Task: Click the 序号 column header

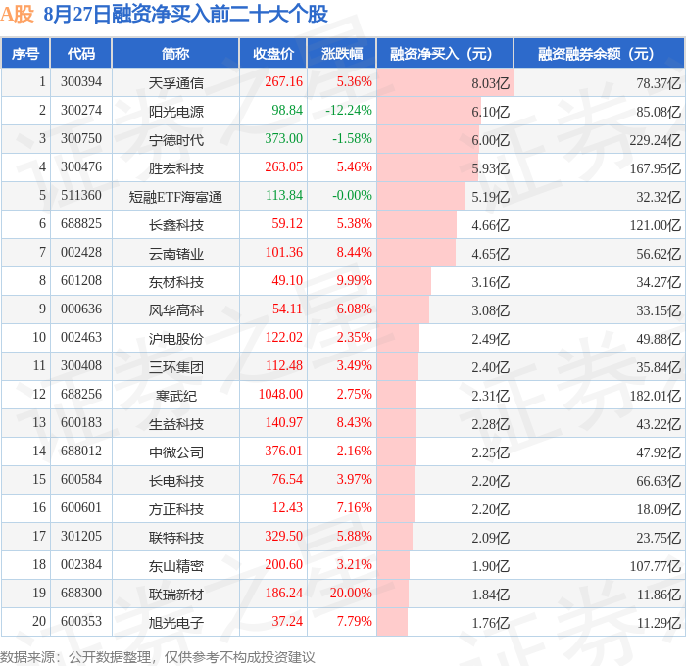Action: 25,53
